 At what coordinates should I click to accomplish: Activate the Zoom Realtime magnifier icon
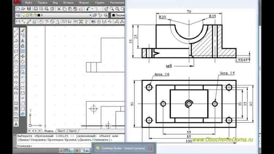[x=112, y=9]
